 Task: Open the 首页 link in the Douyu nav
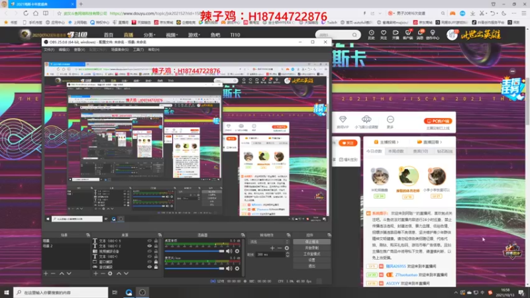point(109,35)
